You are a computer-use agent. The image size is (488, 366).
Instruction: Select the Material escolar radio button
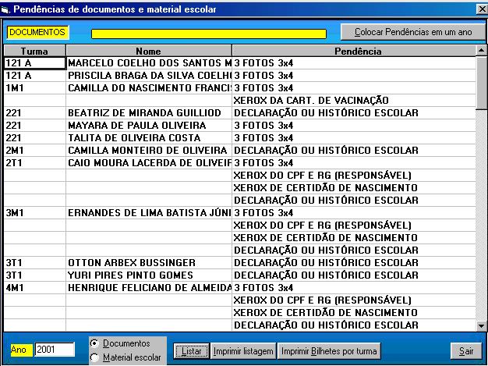click(x=95, y=357)
